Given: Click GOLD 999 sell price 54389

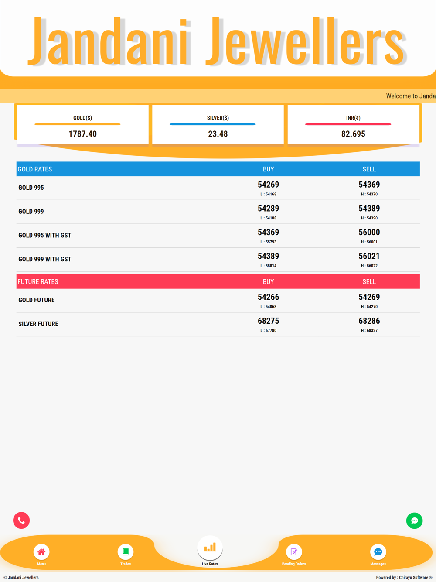Looking at the screenshot, I should point(369,209).
